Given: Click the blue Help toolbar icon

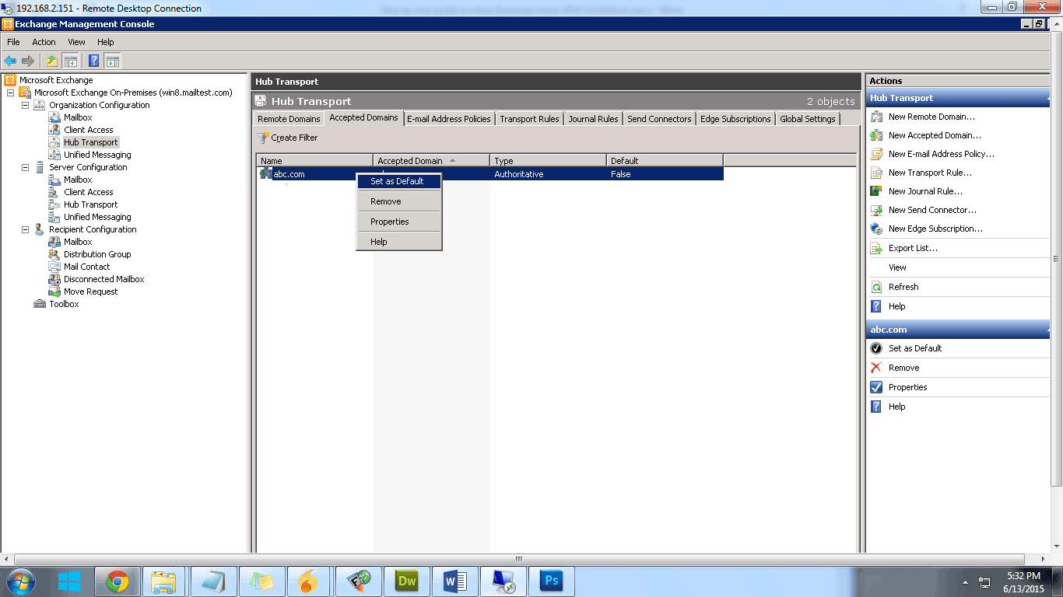Looking at the screenshot, I should click(93, 61).
